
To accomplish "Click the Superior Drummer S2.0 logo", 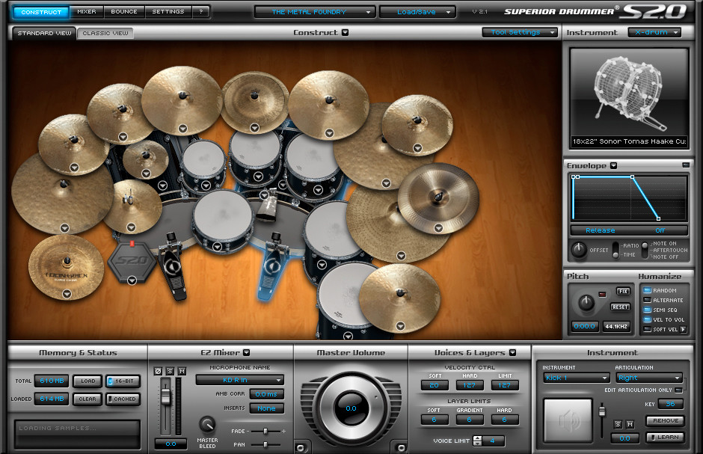I will (x=598, y=10).
